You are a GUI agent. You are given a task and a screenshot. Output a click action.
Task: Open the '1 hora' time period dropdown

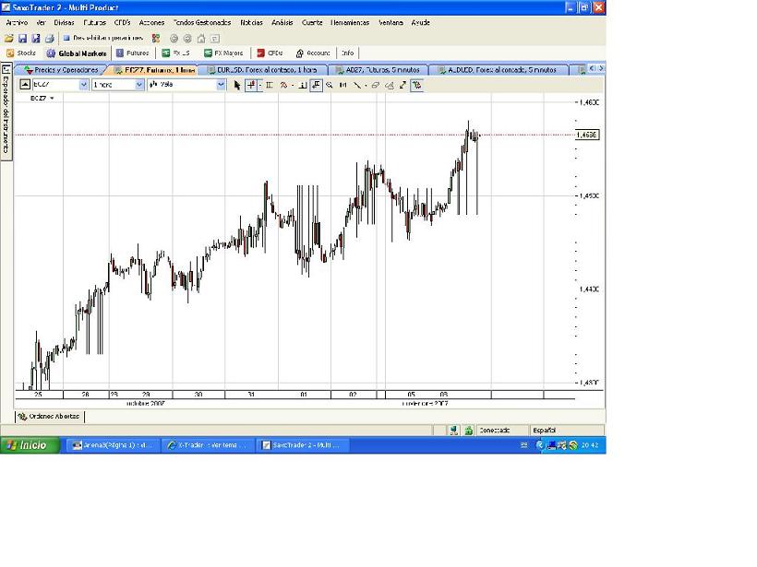click(139, 85)
